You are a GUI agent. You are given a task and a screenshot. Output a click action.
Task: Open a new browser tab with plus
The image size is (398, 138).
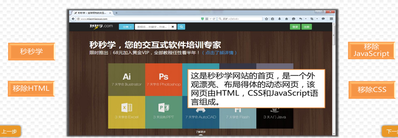116,13
